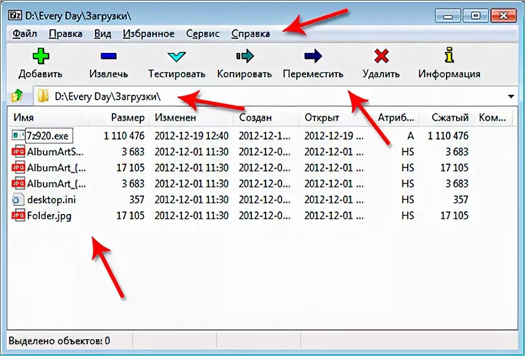Click the blue minus Извлечь icon
The image size is (525, 356).
(x=109, y=56)
